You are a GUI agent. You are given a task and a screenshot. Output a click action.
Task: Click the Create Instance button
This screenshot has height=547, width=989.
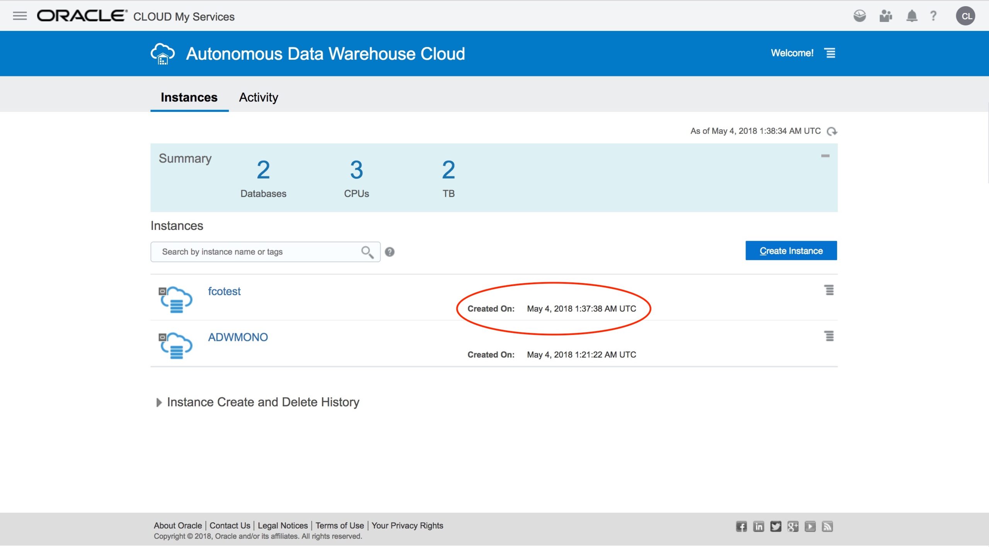pyautogui.click(x=791, y=251)
